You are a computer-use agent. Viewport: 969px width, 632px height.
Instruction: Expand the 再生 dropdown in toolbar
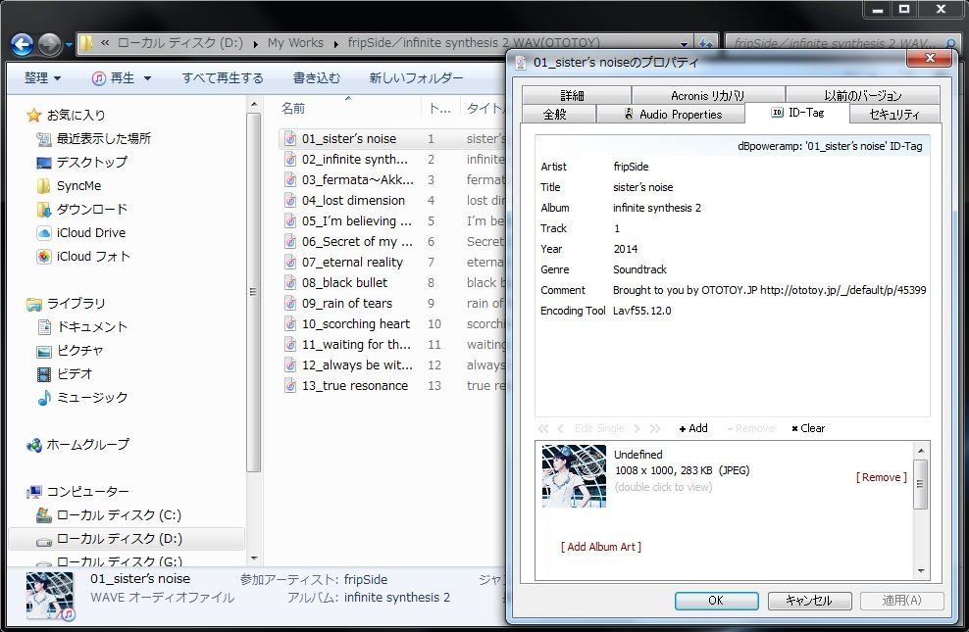click(x=122, y=78)
